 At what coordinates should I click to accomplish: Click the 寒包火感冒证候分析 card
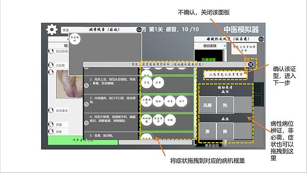point(244,49)
